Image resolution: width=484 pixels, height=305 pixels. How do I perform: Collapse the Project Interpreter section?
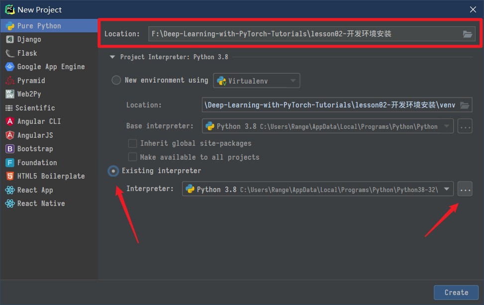(112, 57)
